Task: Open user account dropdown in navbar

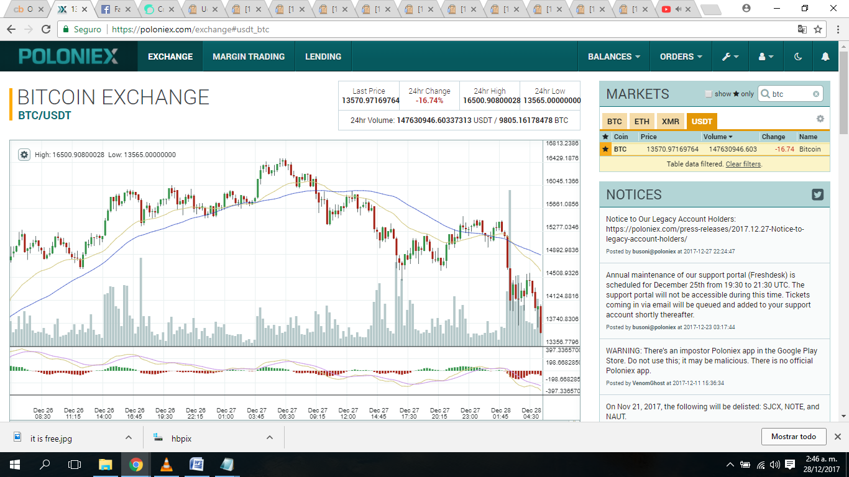Action: coord(766,57)
